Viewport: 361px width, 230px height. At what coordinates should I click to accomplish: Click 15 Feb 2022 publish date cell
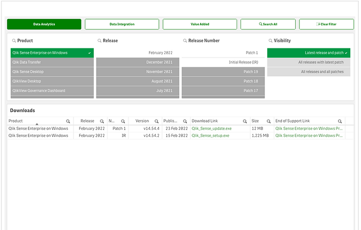coord(177,136)
